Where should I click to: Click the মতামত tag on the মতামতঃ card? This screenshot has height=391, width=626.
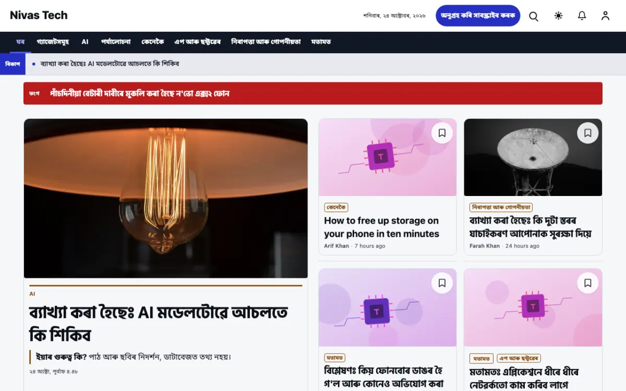481,358
